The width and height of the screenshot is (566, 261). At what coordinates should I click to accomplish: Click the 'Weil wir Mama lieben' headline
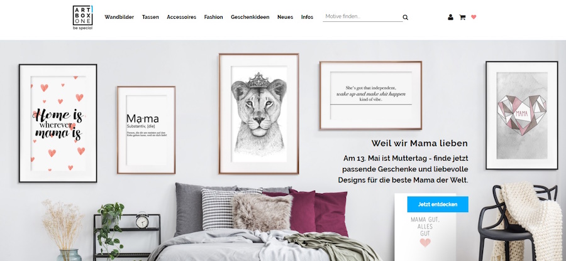pyautogui.click(x=419, y=143)
